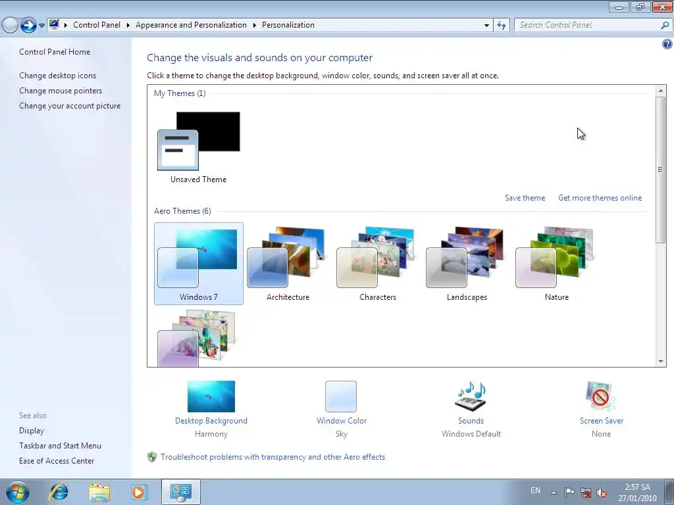Click the Forward navigation arrow button
The image size is (674, 505).
tap(28, 26)
